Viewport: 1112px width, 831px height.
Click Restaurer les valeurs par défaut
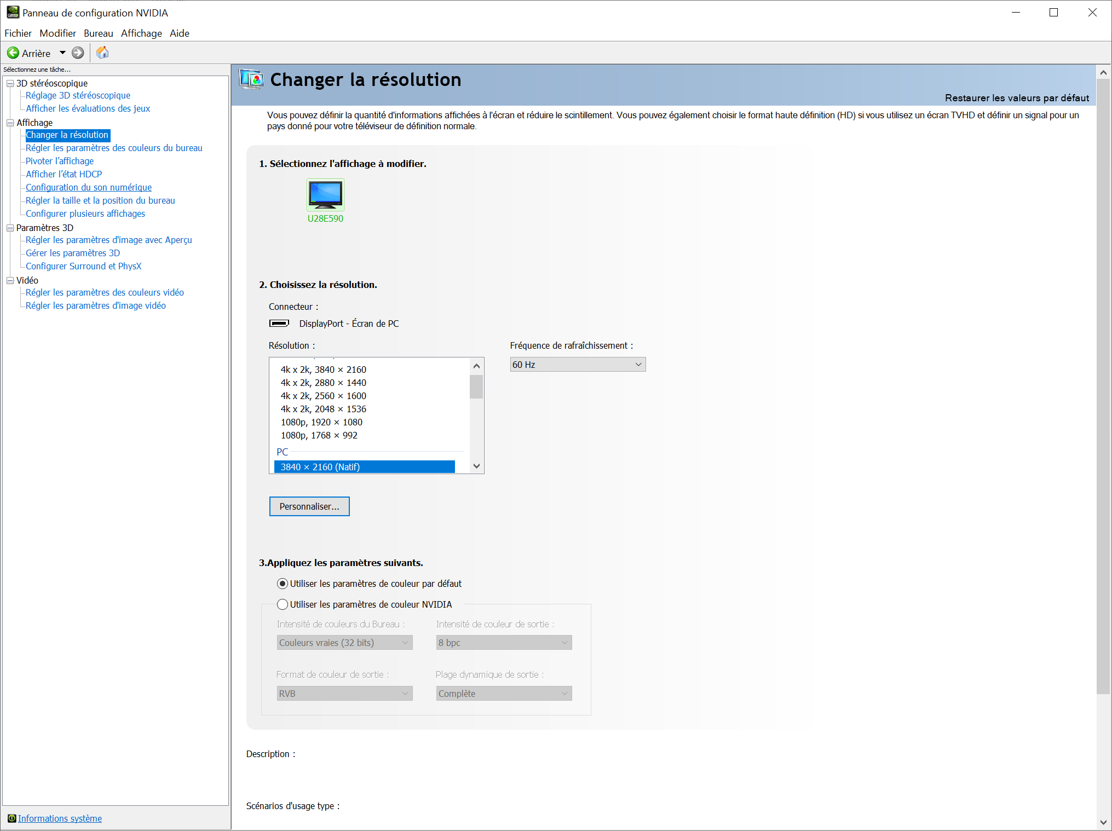(1016, 98)
